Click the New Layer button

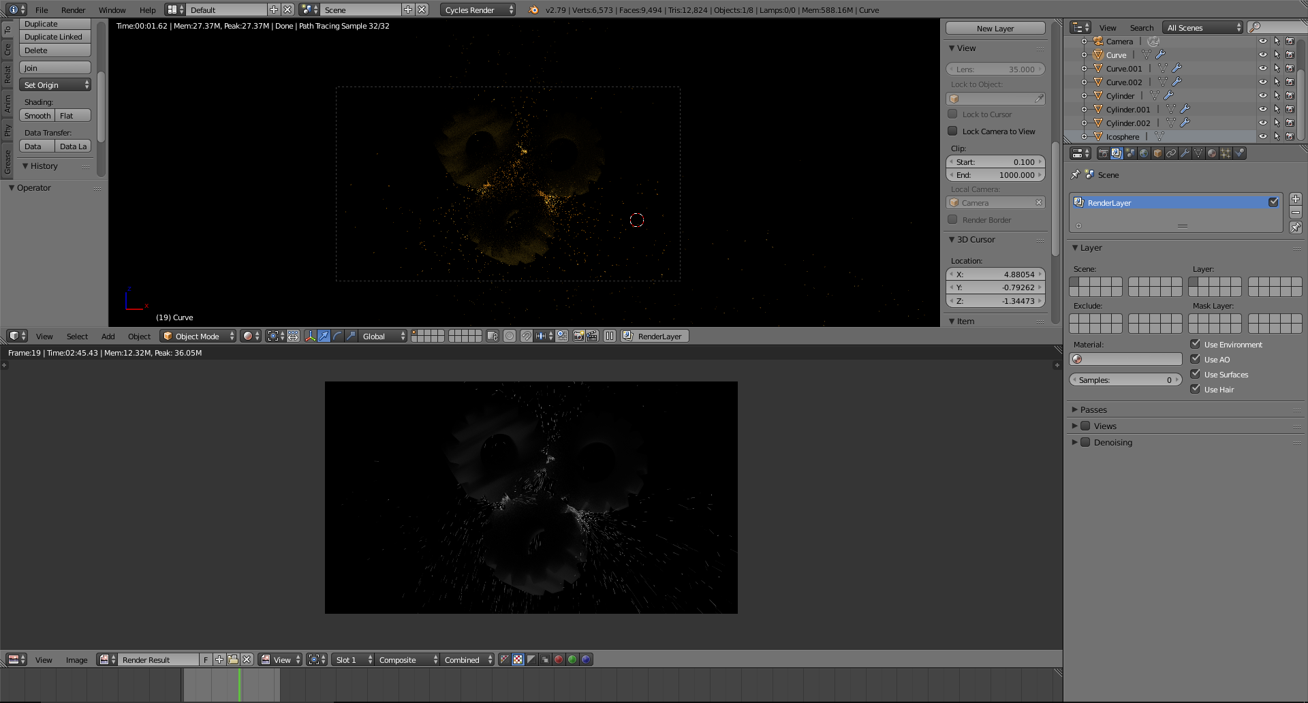pos(995,28)
